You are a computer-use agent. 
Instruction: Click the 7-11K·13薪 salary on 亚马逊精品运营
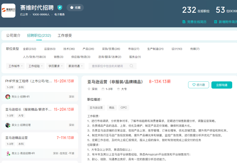65,138
